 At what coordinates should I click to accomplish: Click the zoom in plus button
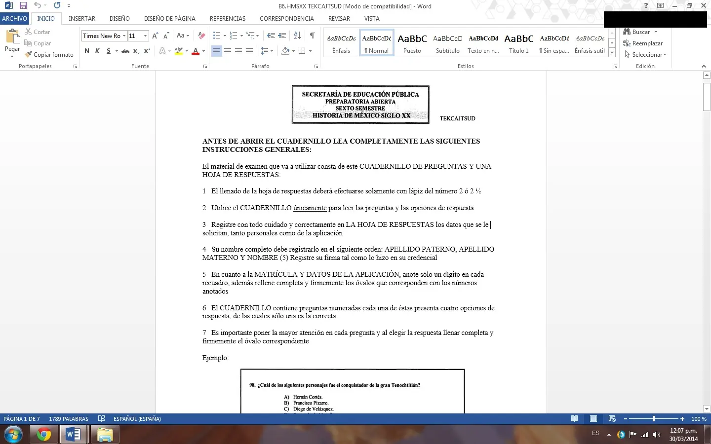coord(682,419)
